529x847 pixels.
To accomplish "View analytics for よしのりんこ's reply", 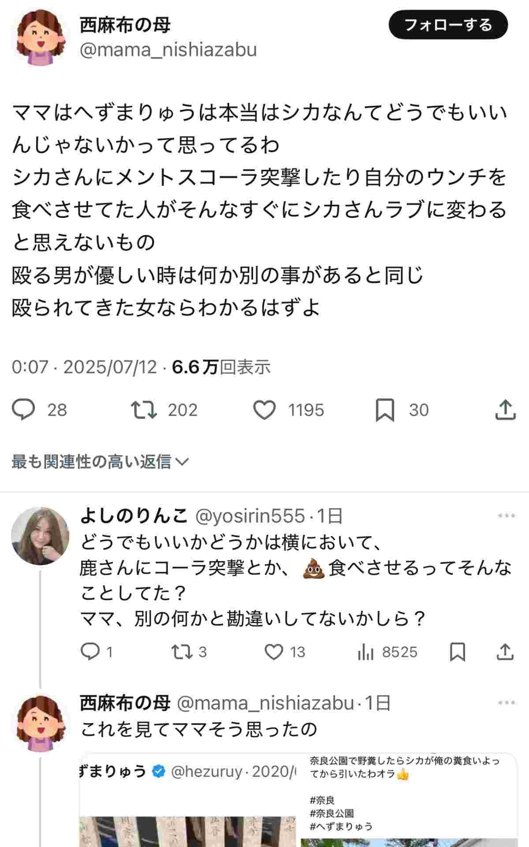I will (x=366, y=652).
